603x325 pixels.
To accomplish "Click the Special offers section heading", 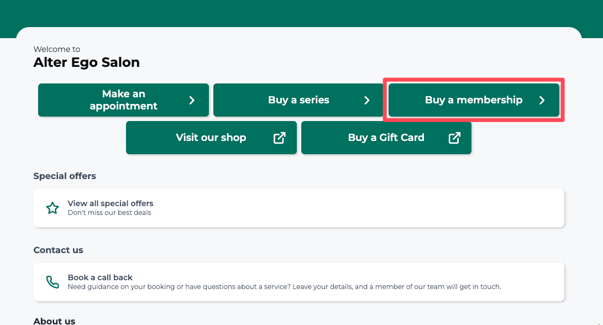I will point(65,176).
